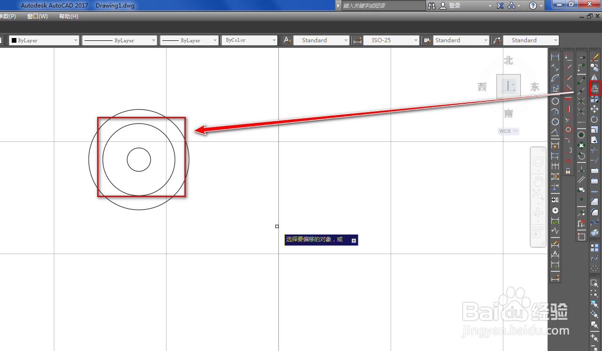Select the Snap to Endpoint tool
The height and width of the screenshot is (351, 602).
point(581,81)
